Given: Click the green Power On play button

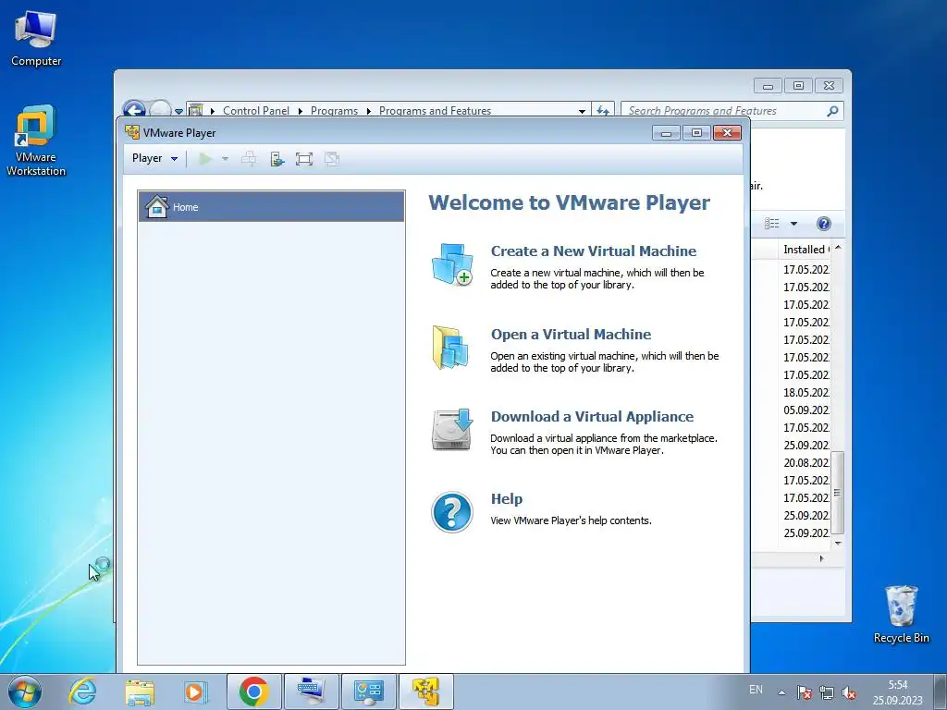Looking at the screenshot, I should pos(205,159).
